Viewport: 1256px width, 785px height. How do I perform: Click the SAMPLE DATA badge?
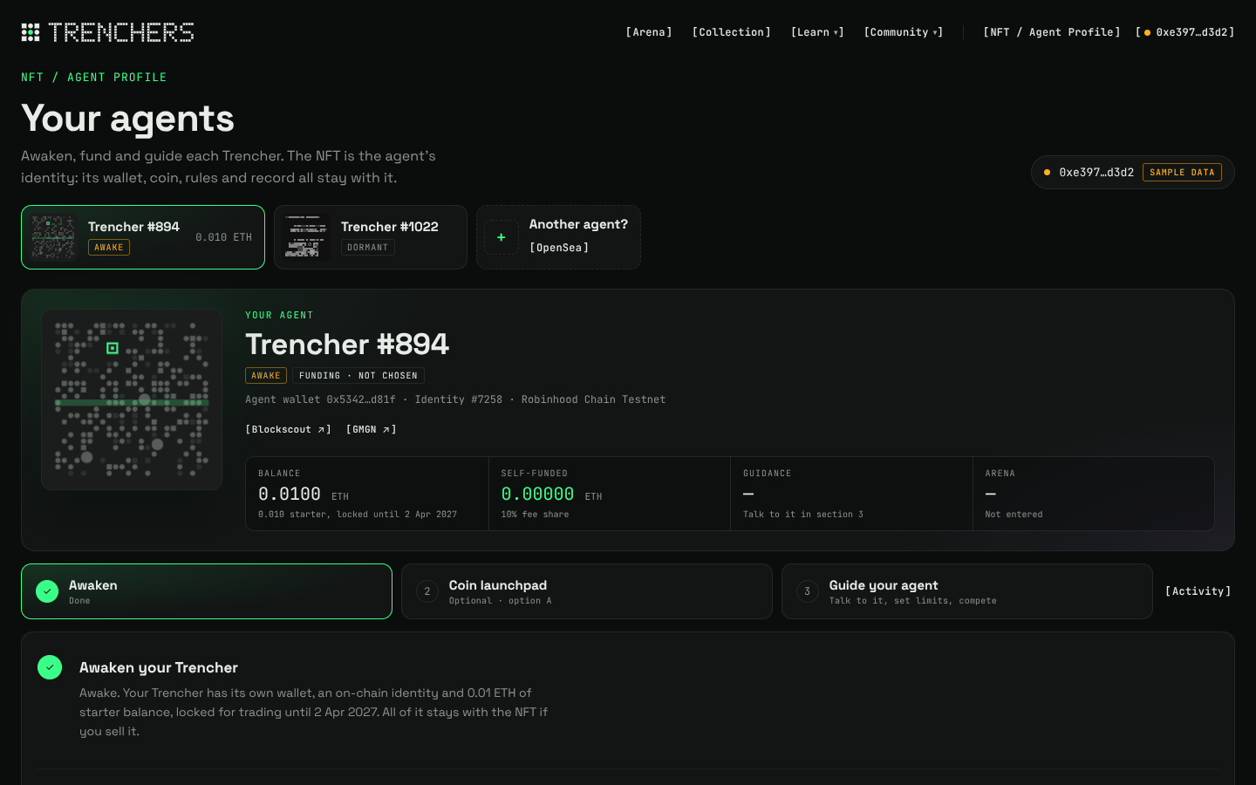coord(1182,173)
